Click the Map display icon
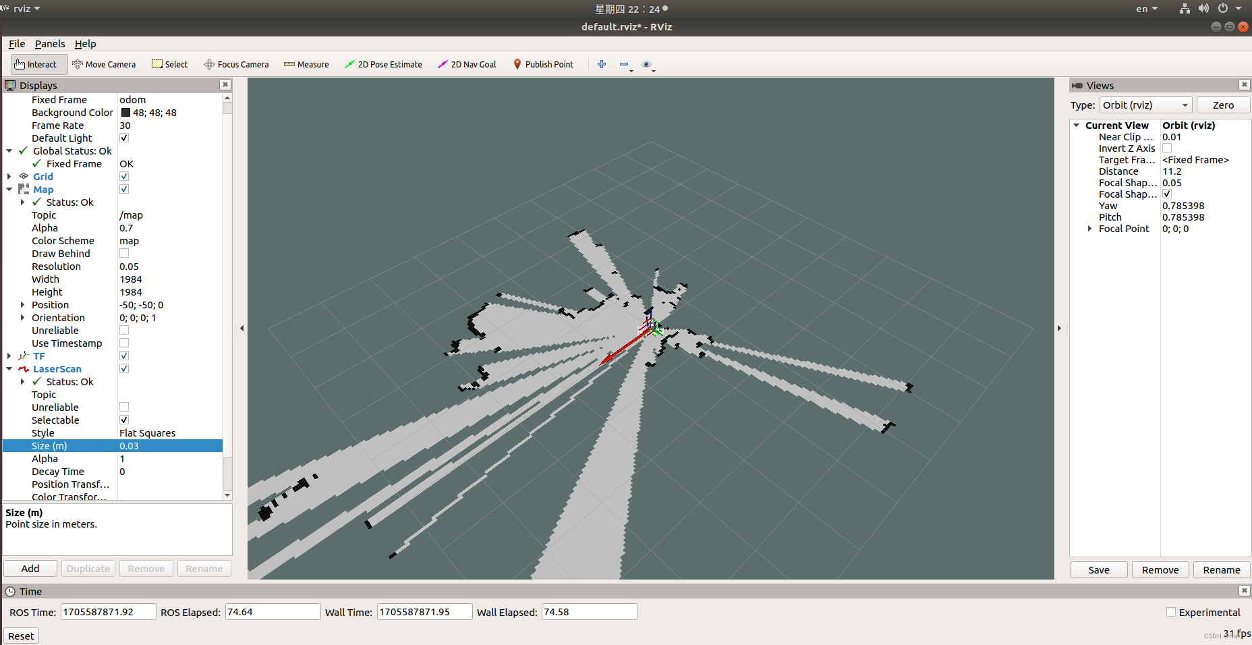The height and width of the screenshot is (645, 1252). pyautogui.click(x=24, y=189)
